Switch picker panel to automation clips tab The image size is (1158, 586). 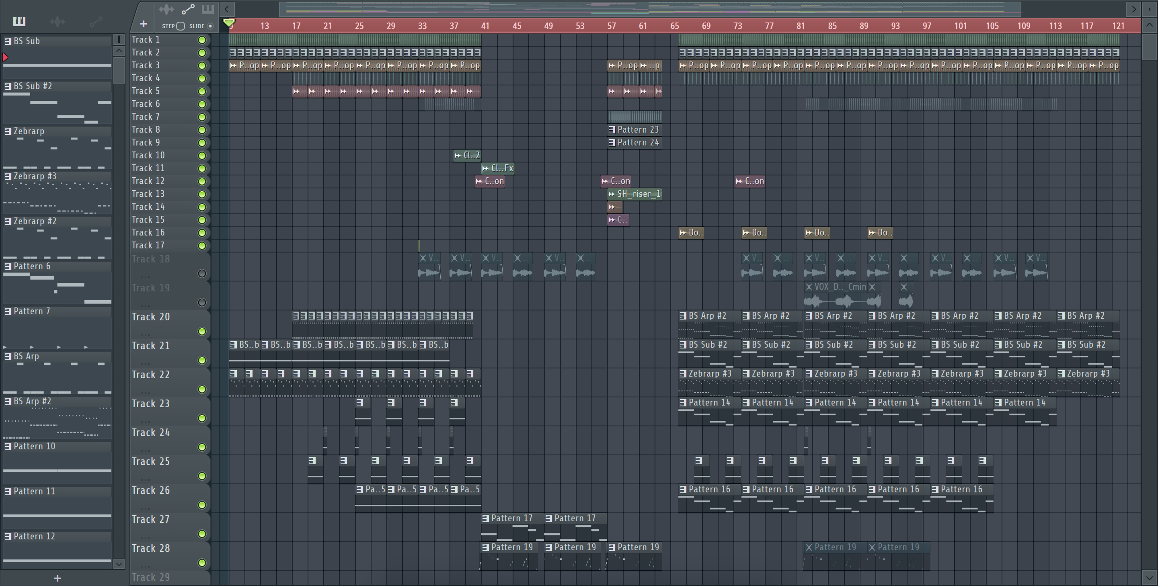pyautogui.click(x=95, y=21)
